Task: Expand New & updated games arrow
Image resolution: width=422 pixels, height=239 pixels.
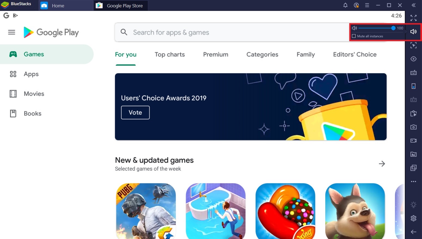Action: coord(382,164)
